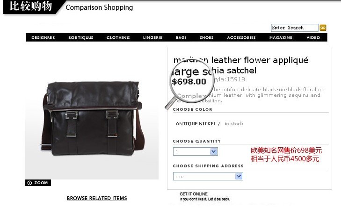Open the DESIGNERS menu
Screen dimensions: 341x208
(43, 37)
